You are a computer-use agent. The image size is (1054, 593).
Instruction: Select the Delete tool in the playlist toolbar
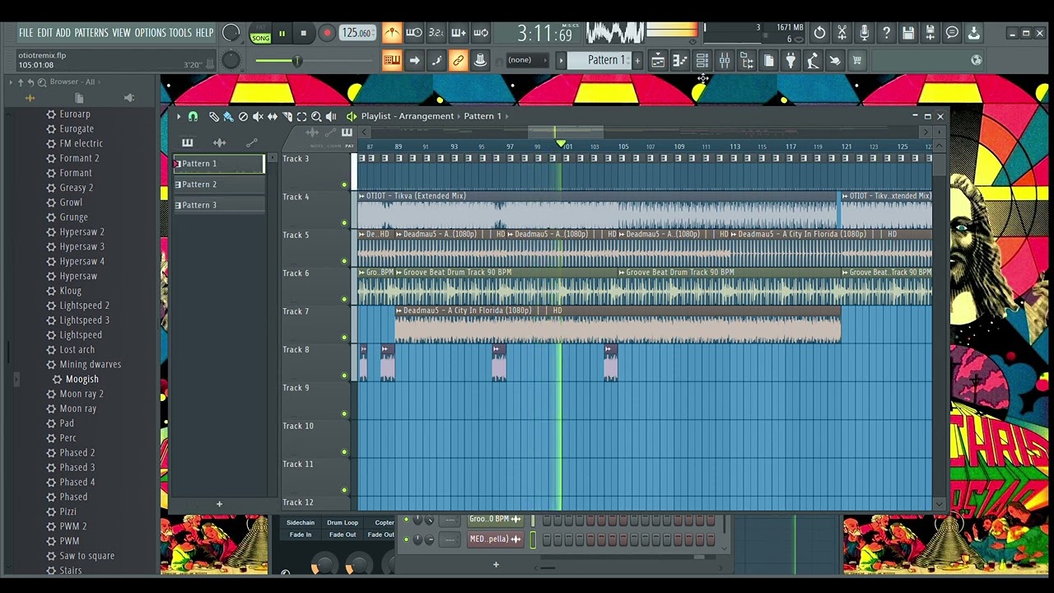(x=243, y=117)
